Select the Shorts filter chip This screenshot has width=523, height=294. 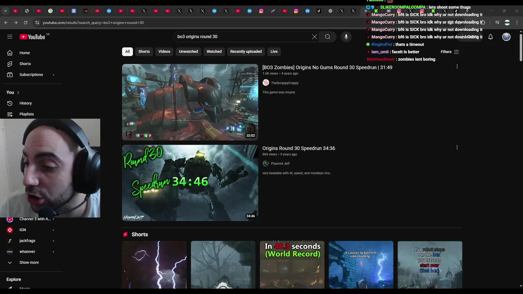tap(144, 51)
